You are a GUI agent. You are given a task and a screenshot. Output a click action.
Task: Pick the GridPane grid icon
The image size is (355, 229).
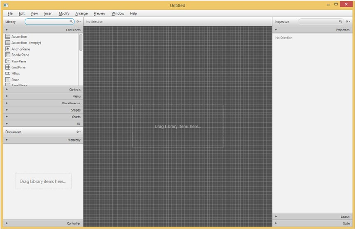pos(8,67)
